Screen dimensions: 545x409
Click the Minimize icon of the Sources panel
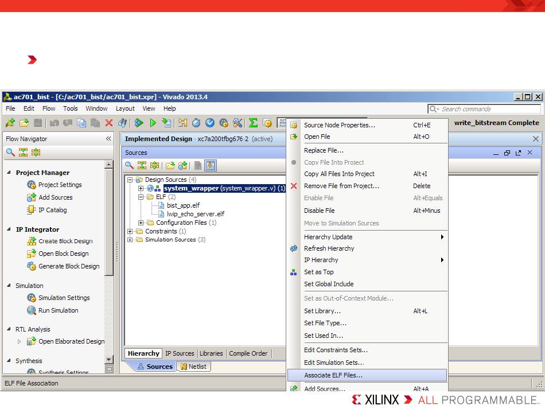coord(496,153)
